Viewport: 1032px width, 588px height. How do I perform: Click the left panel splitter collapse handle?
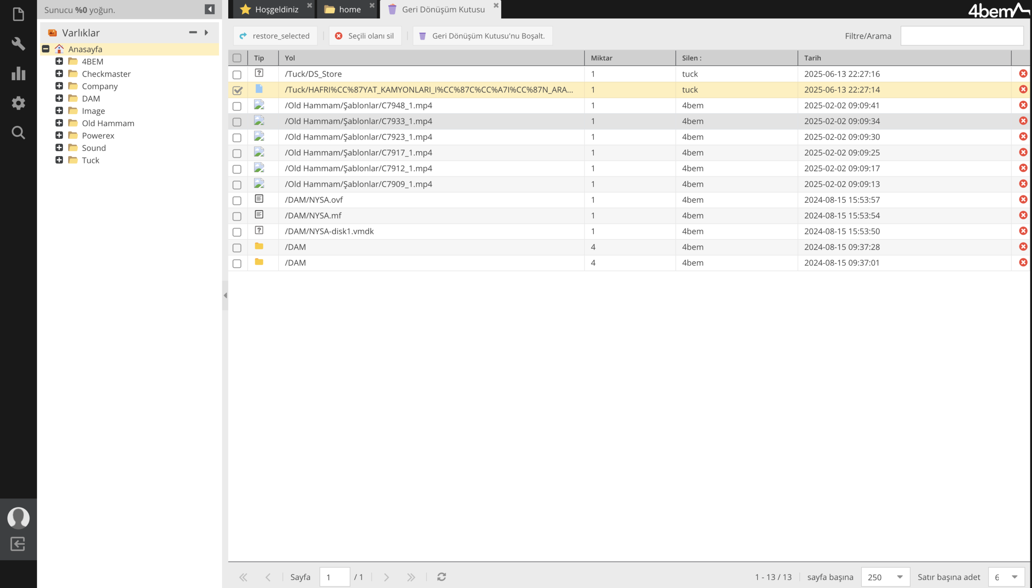pyautogui.click(x=225, y=295)
